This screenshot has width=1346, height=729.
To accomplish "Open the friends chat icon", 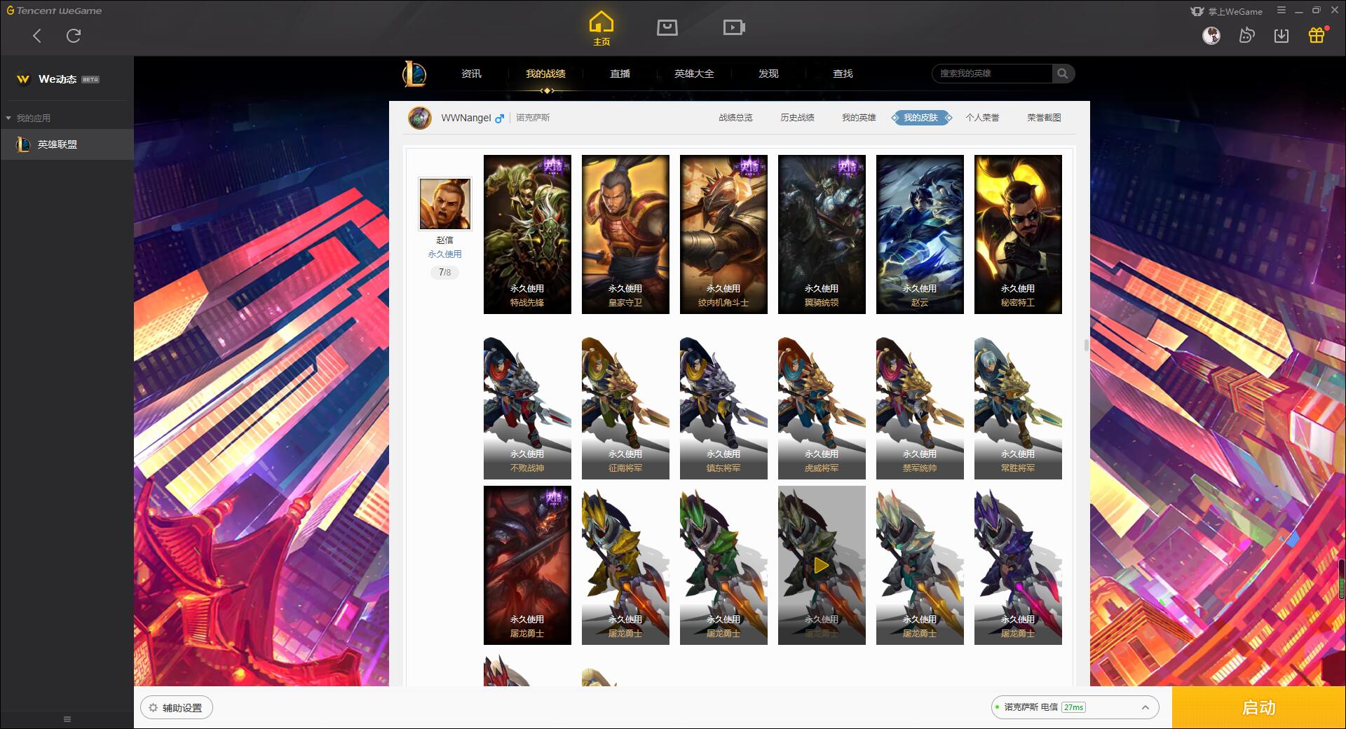I will click(x=1246, y=36).
